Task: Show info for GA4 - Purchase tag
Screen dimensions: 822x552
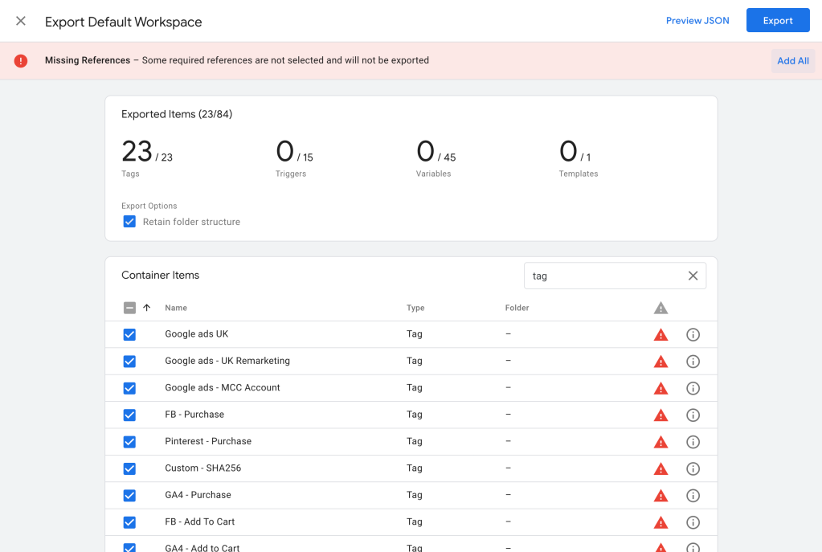Action: (693, 496)
